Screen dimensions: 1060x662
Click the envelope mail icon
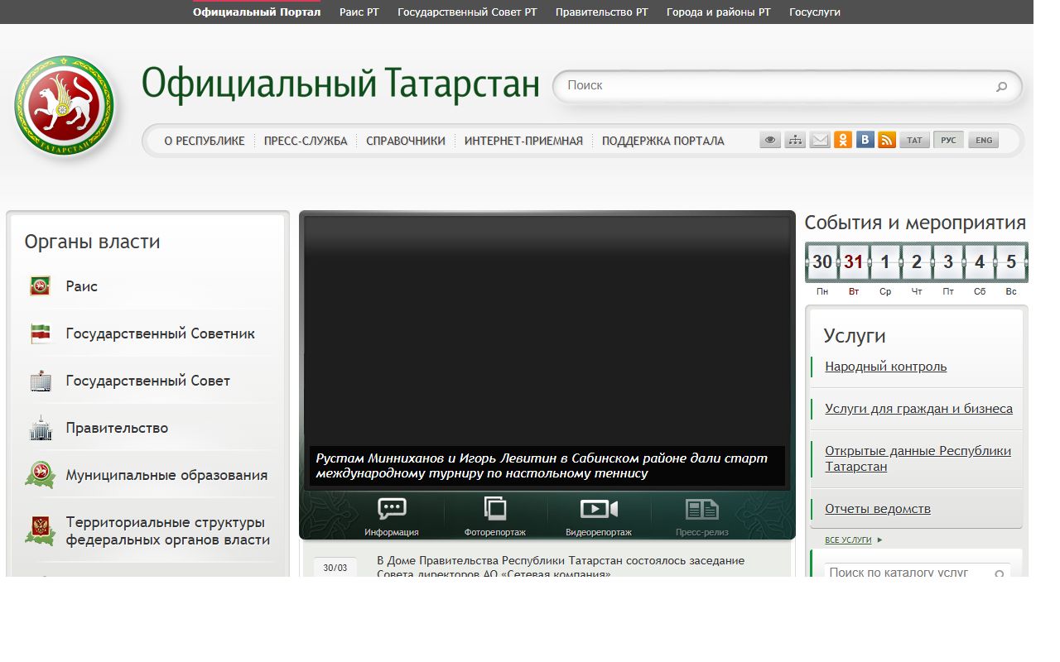[x=820, y=140]
